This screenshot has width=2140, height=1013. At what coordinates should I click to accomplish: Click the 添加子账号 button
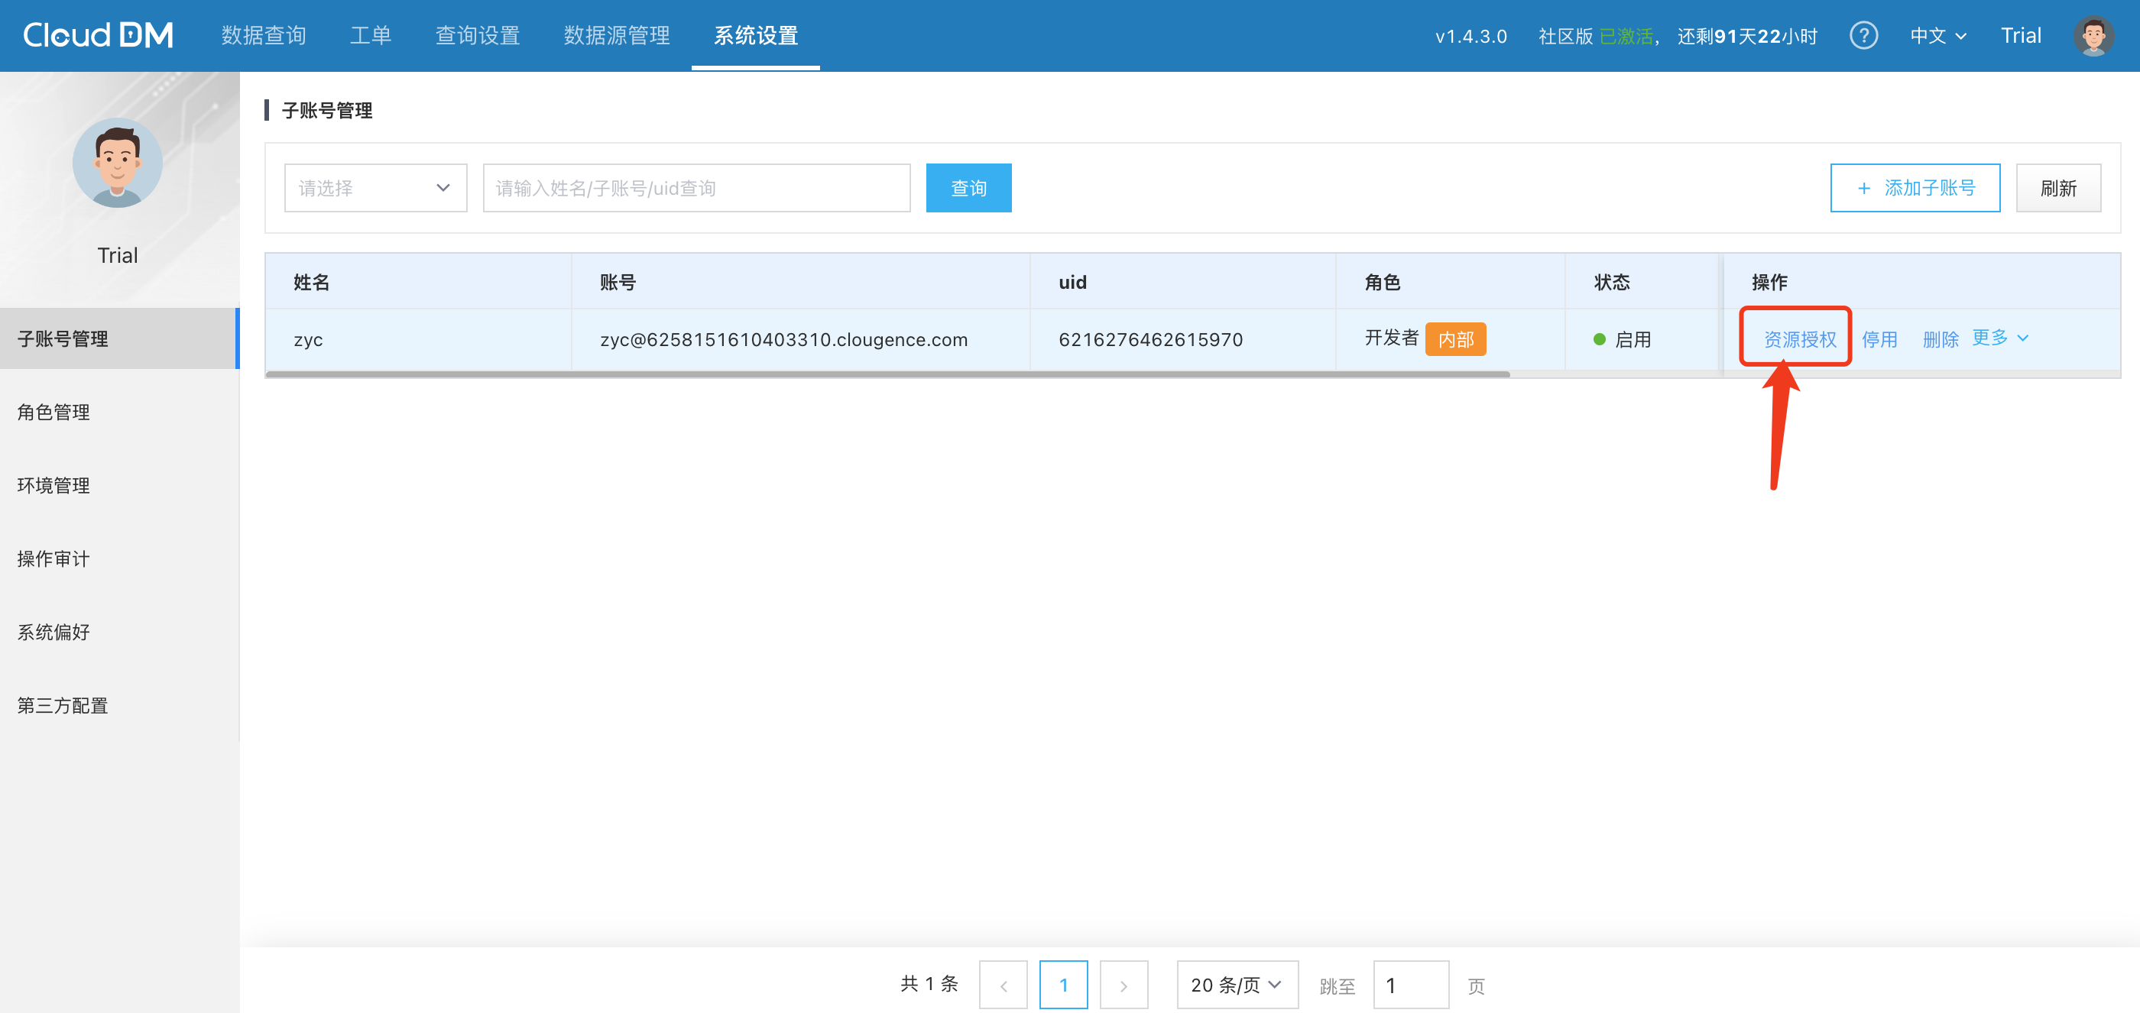click(x=1915, y=188)
